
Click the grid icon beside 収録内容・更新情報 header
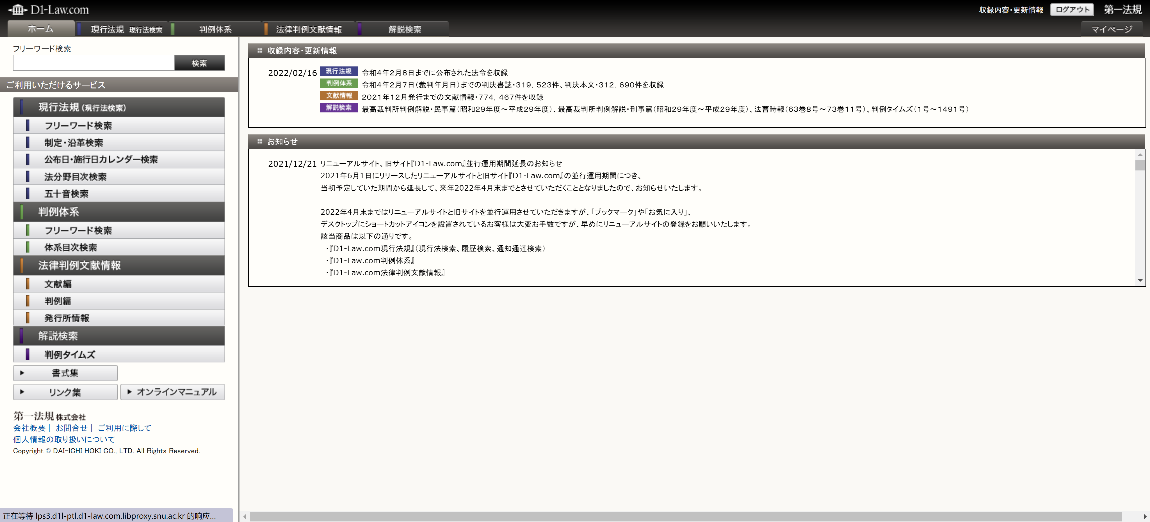[x=259, y=51]
